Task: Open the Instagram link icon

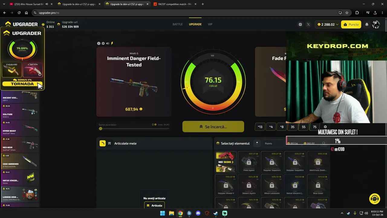Action: click(300, 25)
